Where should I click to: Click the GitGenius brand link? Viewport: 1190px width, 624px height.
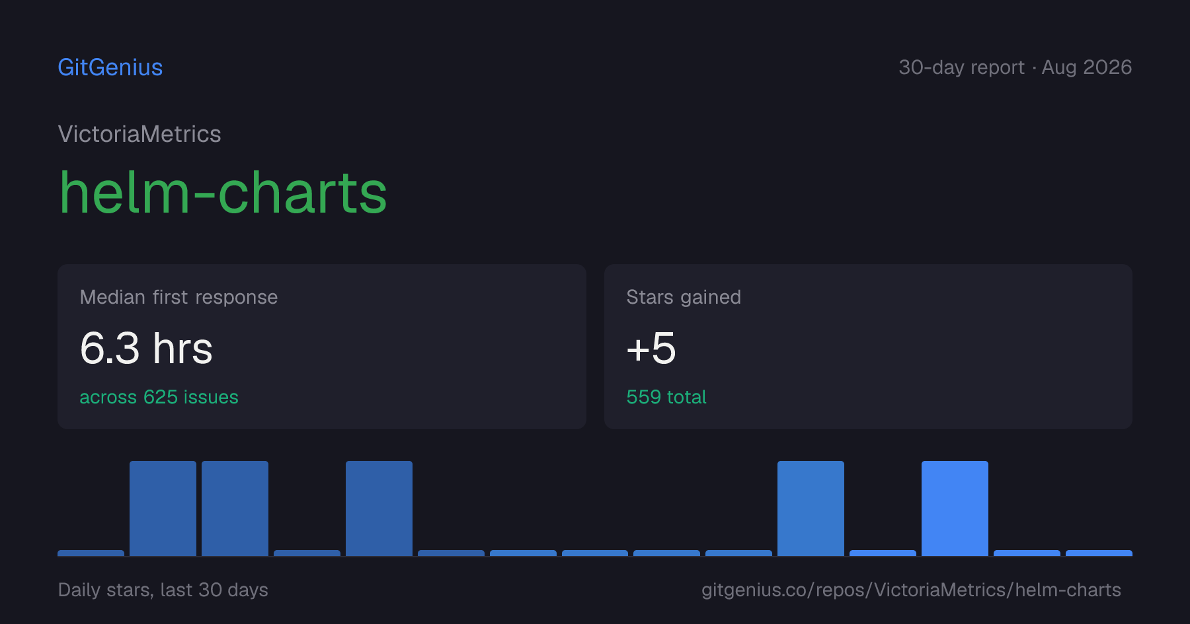tap(110, 67)
